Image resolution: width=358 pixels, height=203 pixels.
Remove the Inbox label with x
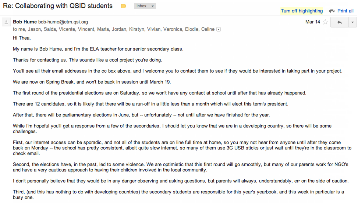[x=152, y=6]
